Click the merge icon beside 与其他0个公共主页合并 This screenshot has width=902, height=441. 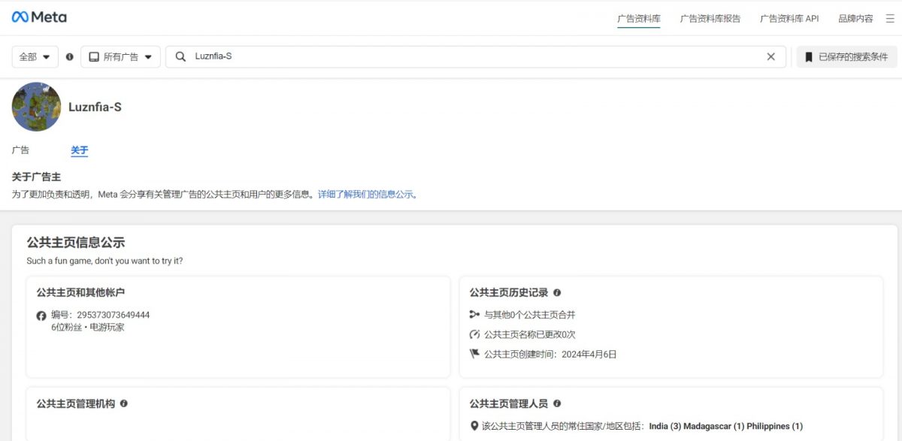point(474,314)
